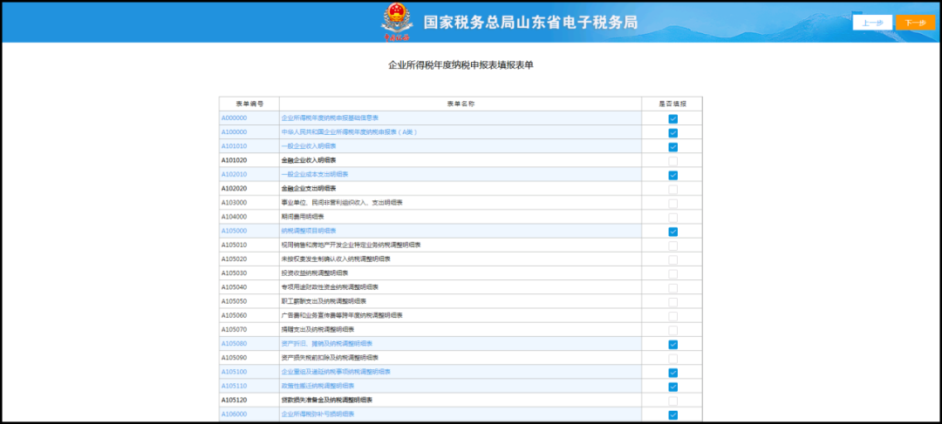Open the 一般企业成本支出明细表 link
The image size is (942, 424).
(x=315, y=174)
